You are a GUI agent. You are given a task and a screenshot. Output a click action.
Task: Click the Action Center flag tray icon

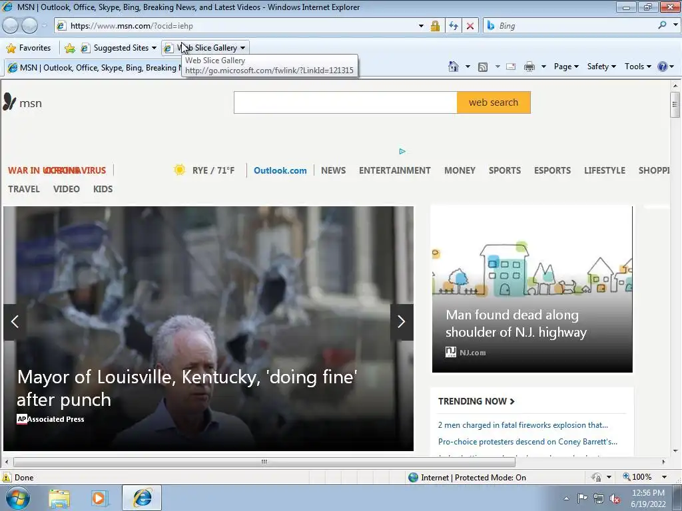point(582,498)
